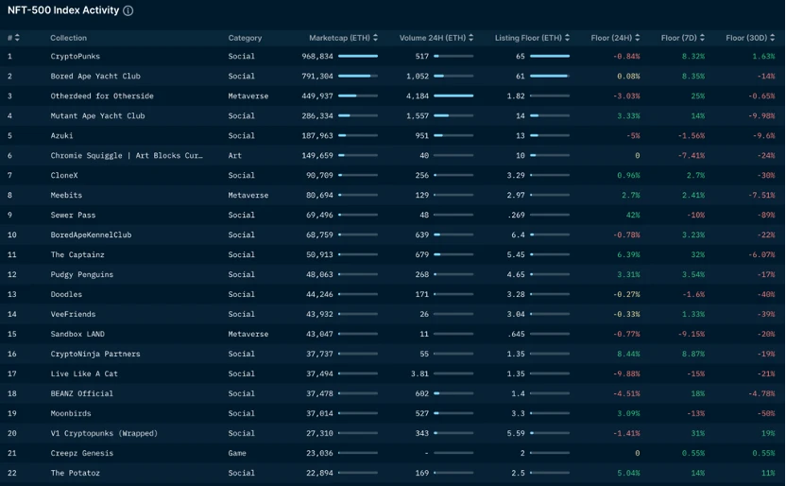The width and height of the screenshot is (786, 486).
Task: Sort by Floor (24H) arrows
Action: coord(637,38)
